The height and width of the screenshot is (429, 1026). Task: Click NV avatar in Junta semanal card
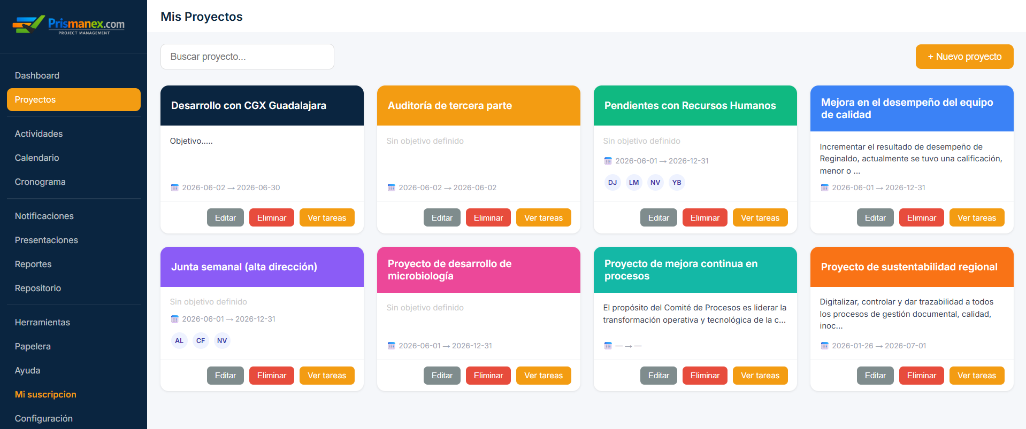pos(222,341)
